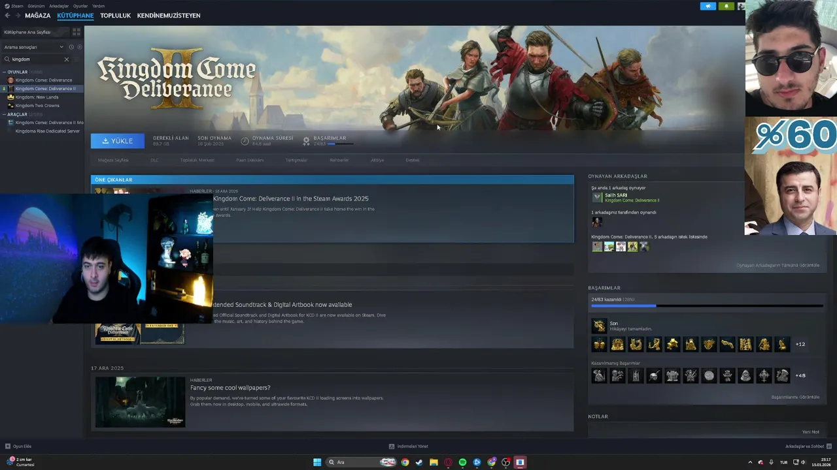
Task: Go forward with the right arrow
Action: click(x=16, y=16)
